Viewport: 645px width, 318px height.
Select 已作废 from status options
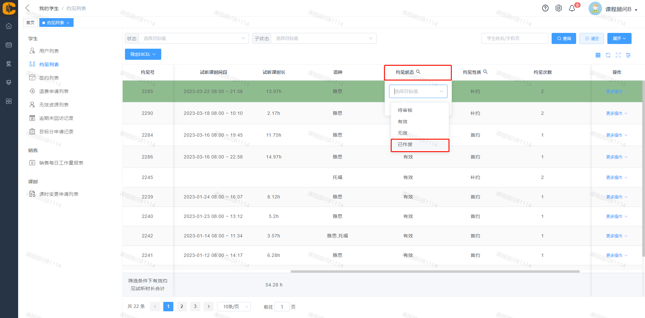[405, 144]
